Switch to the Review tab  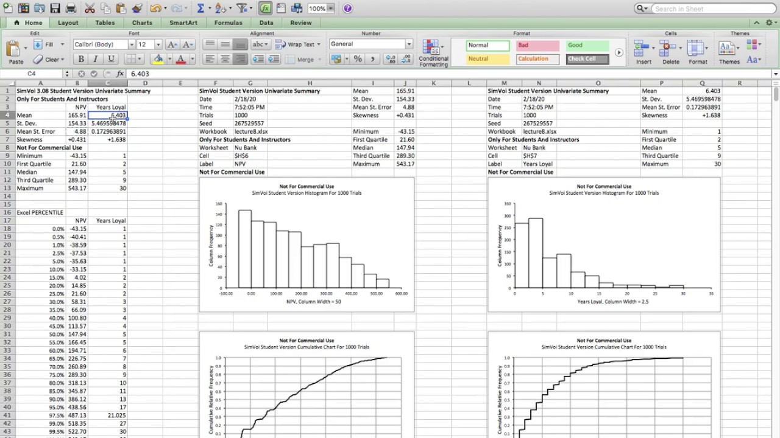click(x=301, y=23)
